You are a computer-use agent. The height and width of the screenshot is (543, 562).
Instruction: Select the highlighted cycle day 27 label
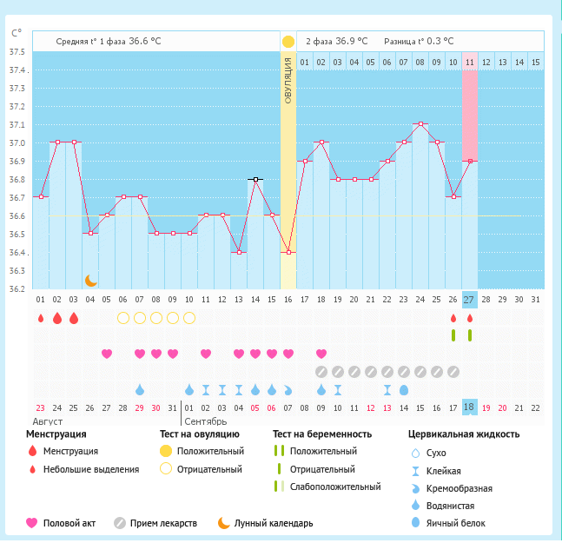pyautogui.click(x=470, y=300)
